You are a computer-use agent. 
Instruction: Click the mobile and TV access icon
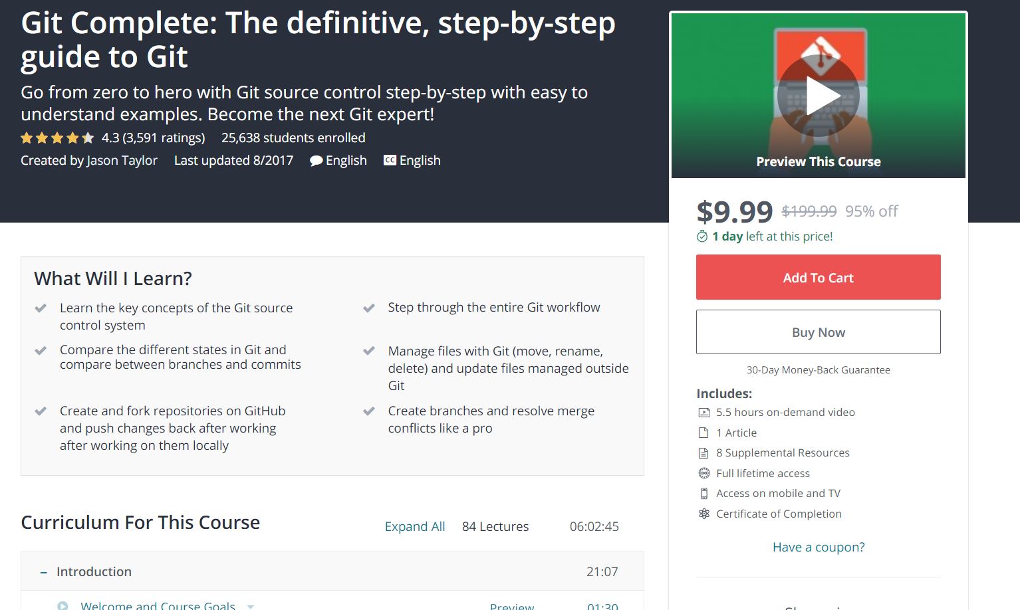pyautogui.click(x=703, y=494)
